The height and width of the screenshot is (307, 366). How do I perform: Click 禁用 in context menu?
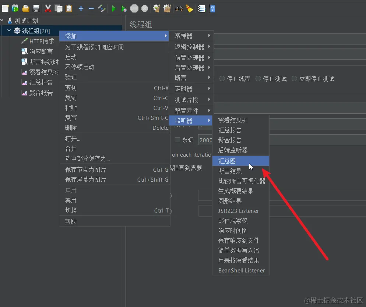click(x=114, y=200)
